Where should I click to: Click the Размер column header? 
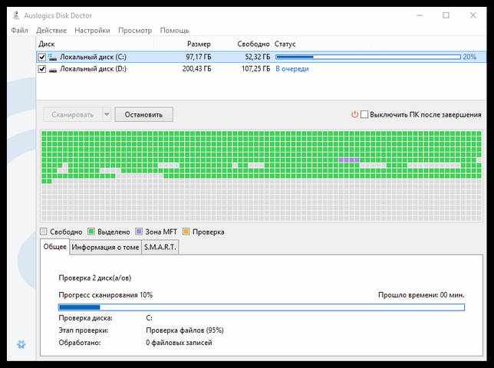(x=199, y=44)
